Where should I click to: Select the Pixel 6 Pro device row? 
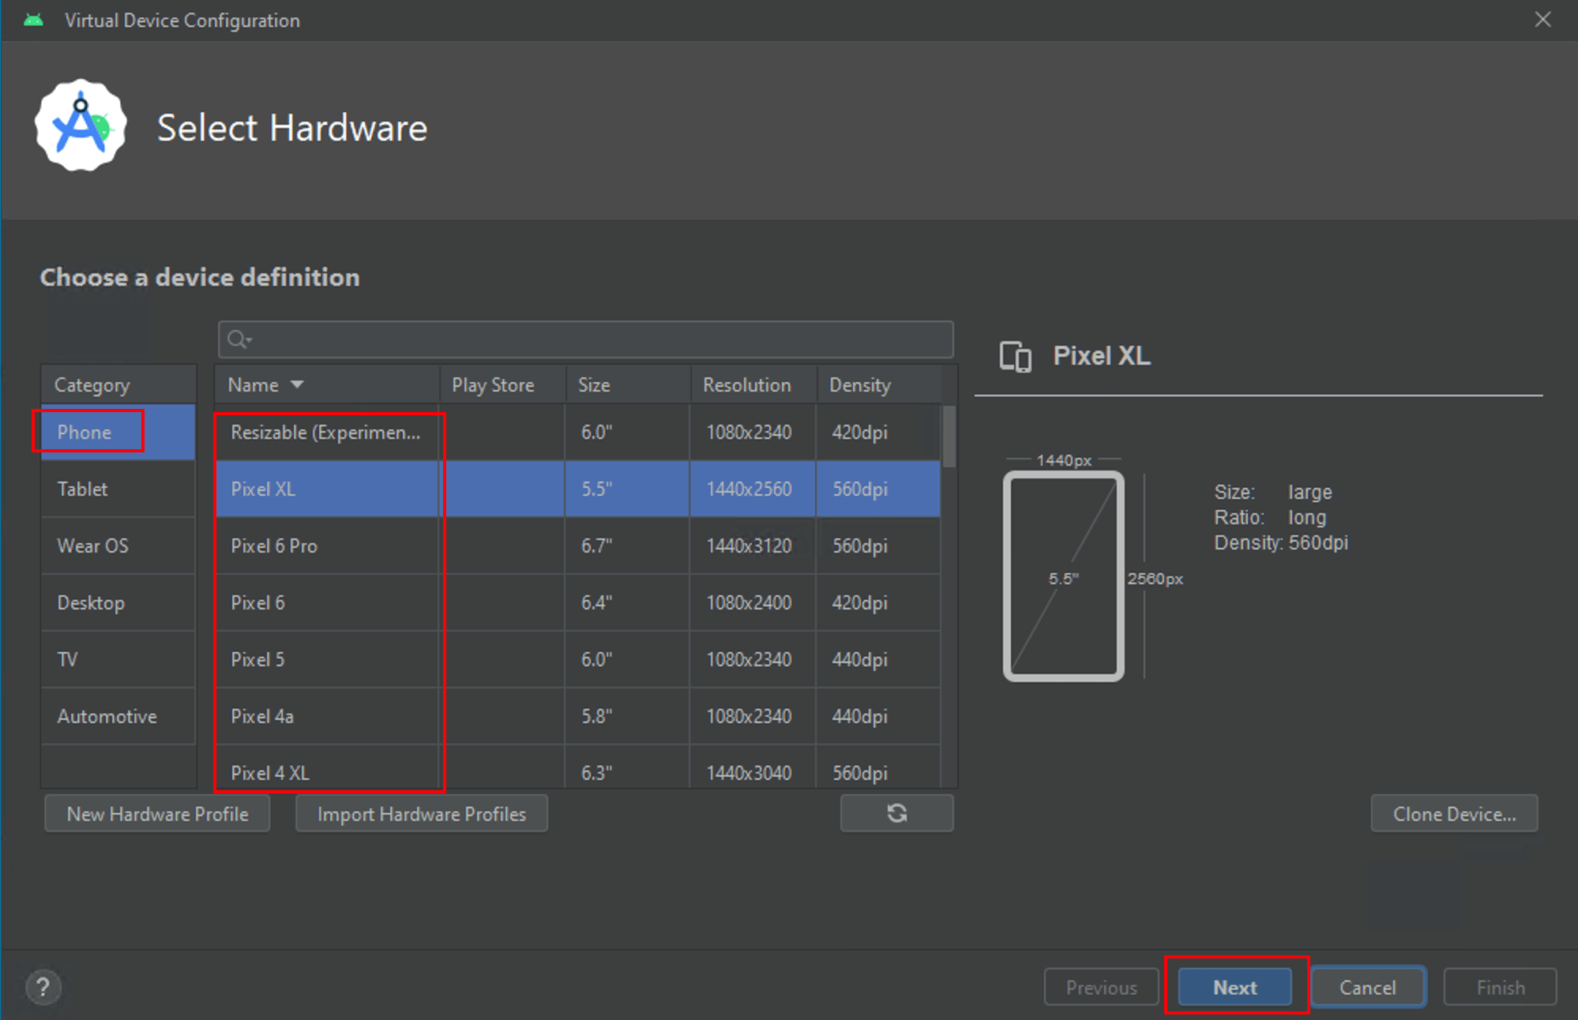[x=577, y=546]
